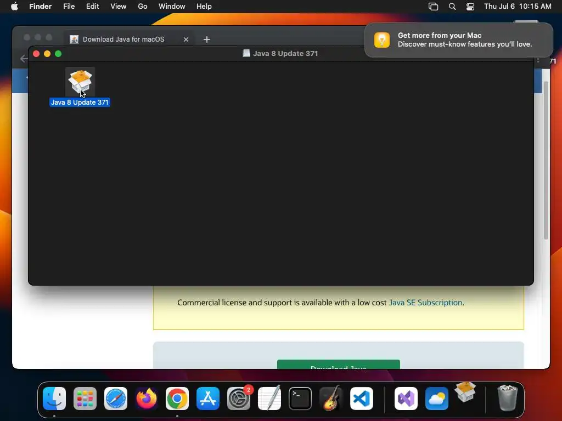Open a new browser tab
The width and height of the screenshot is (562, 421).
[207, 39]
